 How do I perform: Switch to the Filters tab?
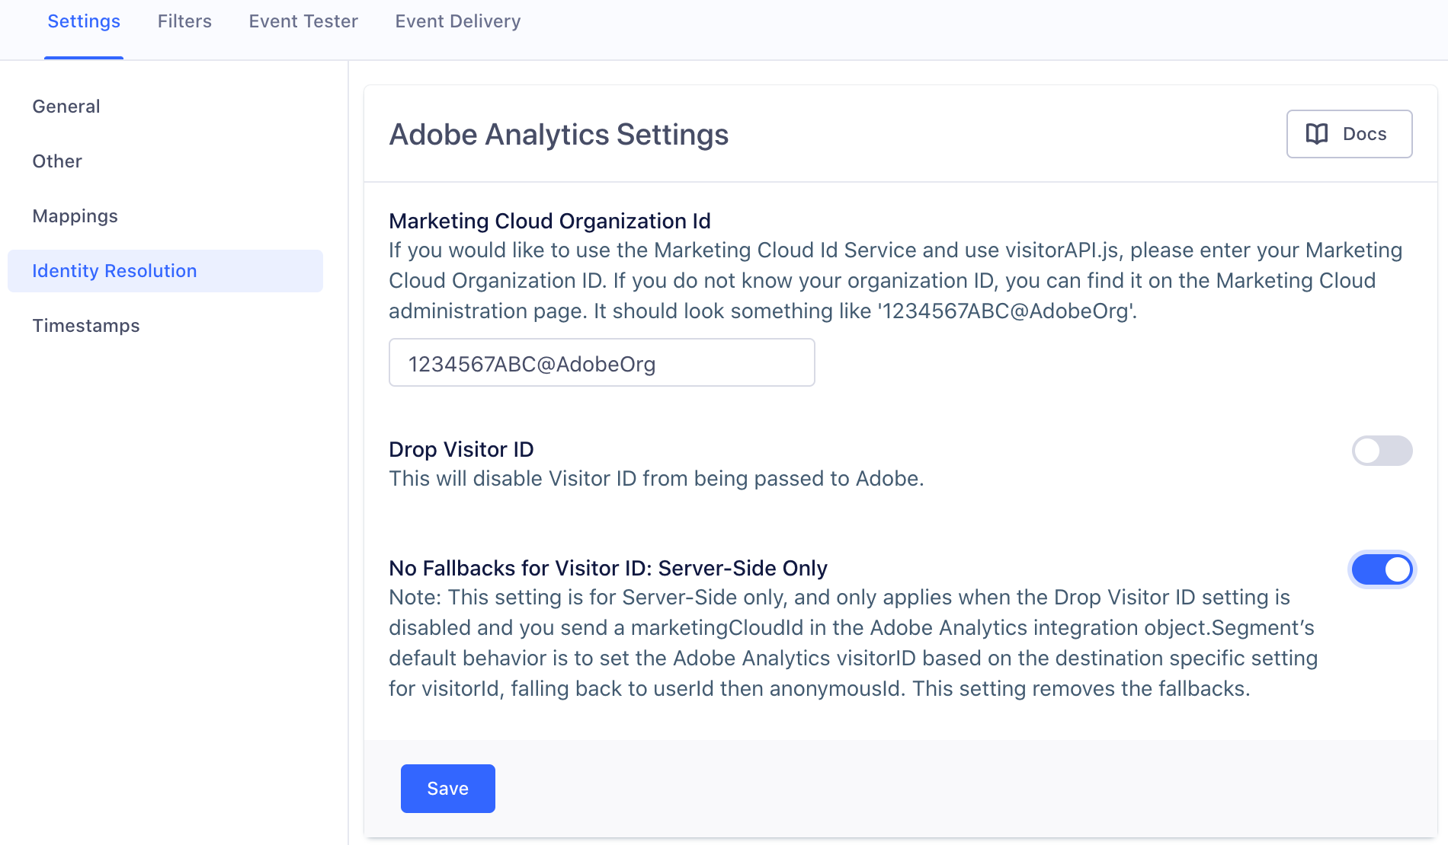[184, 21]
